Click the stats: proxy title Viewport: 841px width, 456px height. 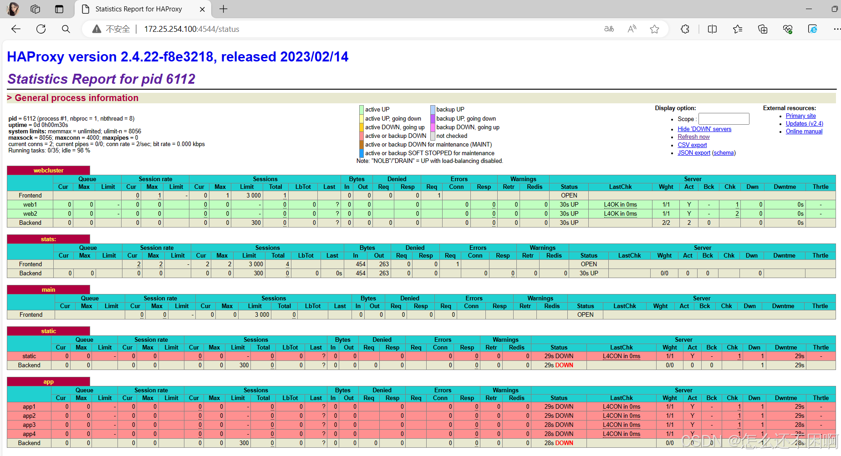48,239
